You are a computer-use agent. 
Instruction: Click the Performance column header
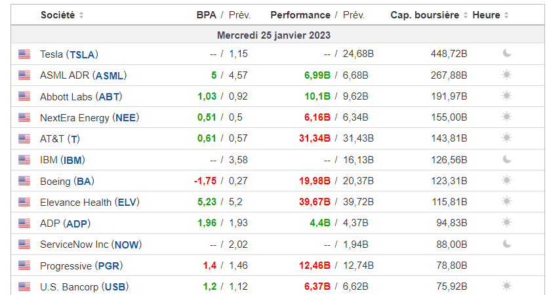[300, 15]
